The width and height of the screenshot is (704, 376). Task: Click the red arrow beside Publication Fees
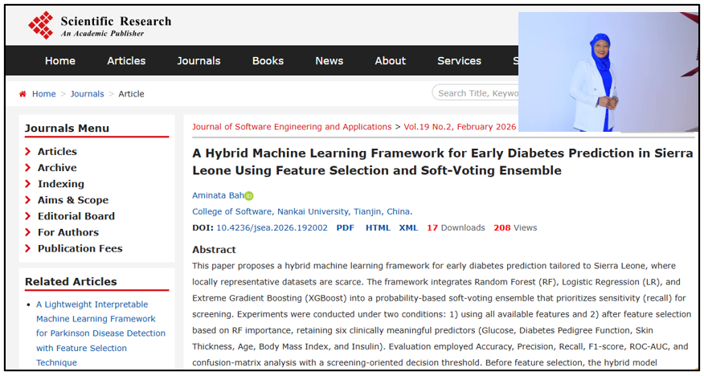point(28,248)
